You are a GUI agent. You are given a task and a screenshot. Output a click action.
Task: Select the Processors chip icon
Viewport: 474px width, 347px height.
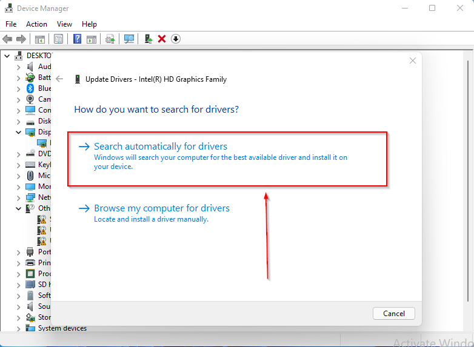[x=30, y=274]
